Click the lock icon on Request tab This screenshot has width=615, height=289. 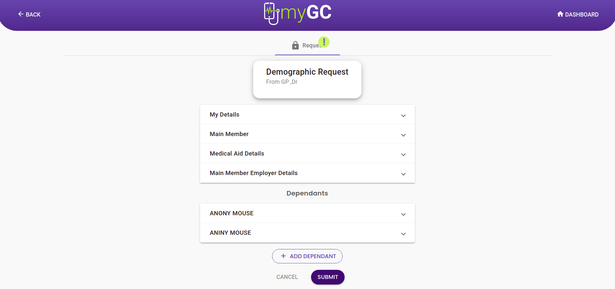pyautogui.click(x=295, y=45)
